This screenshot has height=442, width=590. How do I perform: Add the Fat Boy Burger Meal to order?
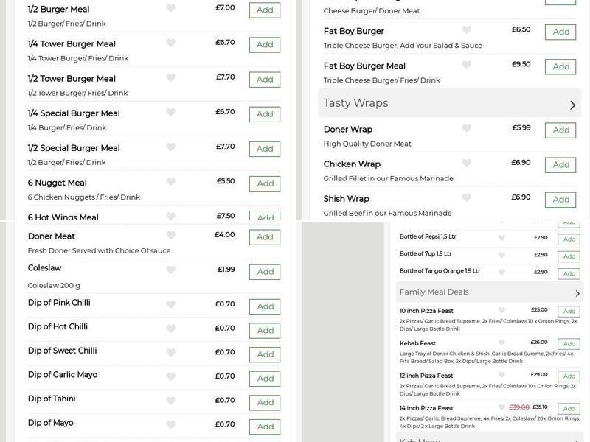coord(560,66)
